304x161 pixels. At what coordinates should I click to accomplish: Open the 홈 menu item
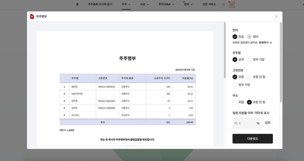click(x=77, y=4)
